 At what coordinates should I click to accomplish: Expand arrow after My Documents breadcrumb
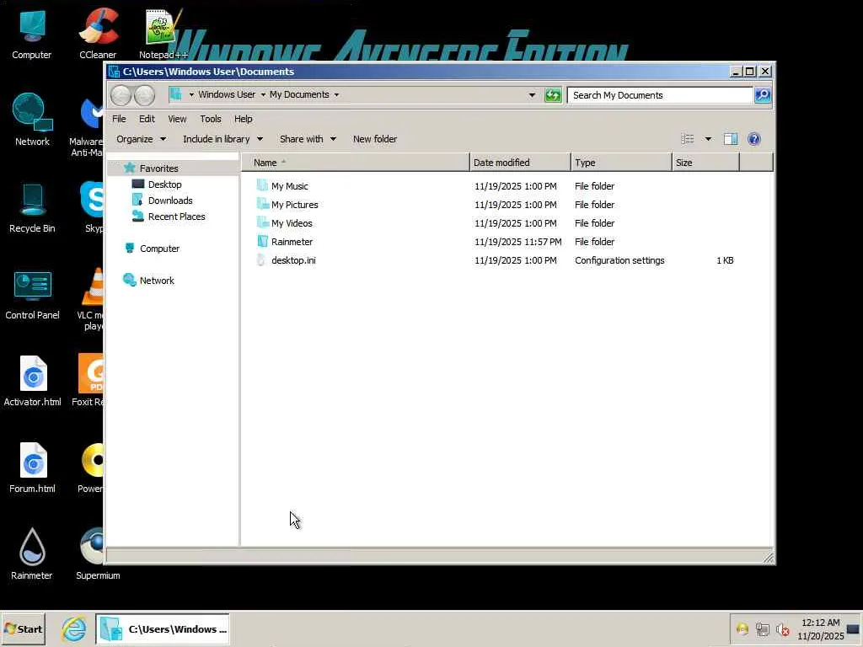pos(336,95)
